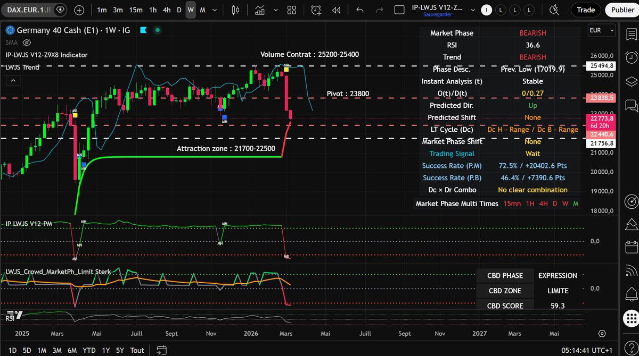Select the 4h timeframe

(x=167, y=10)
